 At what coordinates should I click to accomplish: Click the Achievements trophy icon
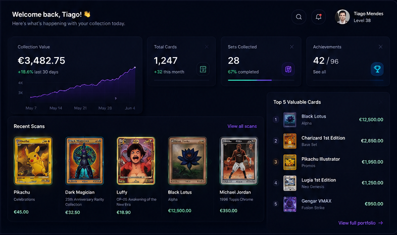pos(377,69)
